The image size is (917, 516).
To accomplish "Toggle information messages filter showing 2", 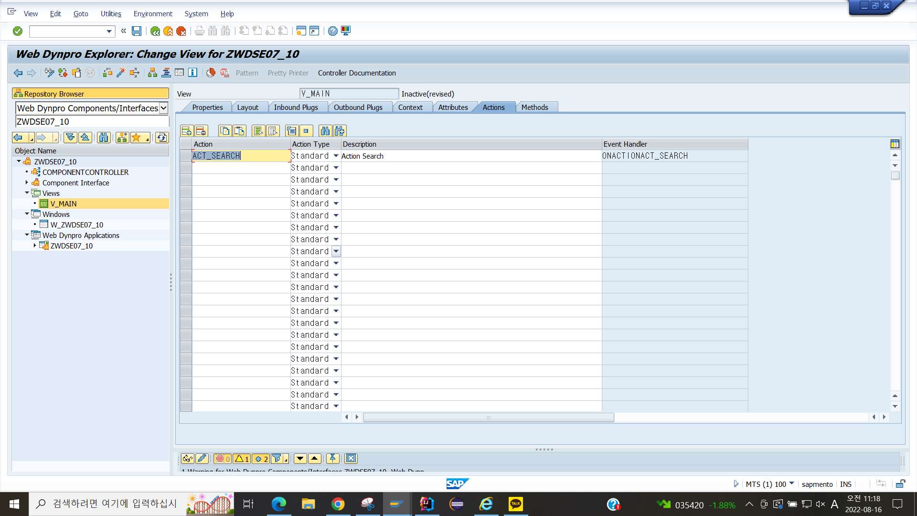I will point(261,459).
